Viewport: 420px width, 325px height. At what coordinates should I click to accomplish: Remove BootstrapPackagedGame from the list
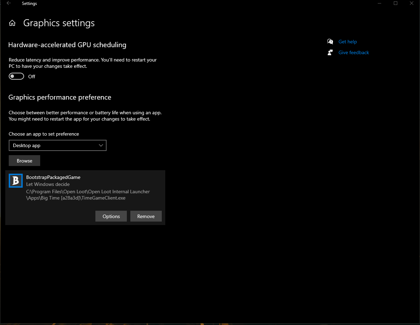point(146,216)
